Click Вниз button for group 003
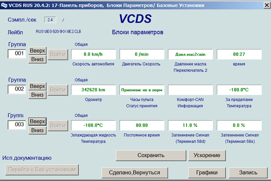 tap(38, 130)
